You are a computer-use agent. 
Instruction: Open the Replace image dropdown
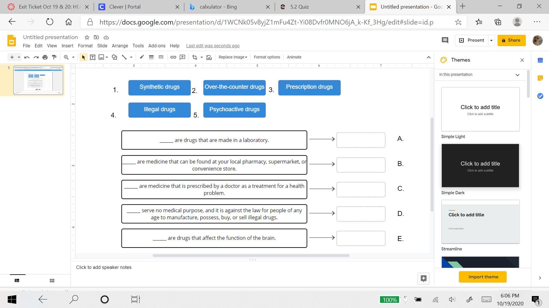pyautogui.click(x=232, y=57)
